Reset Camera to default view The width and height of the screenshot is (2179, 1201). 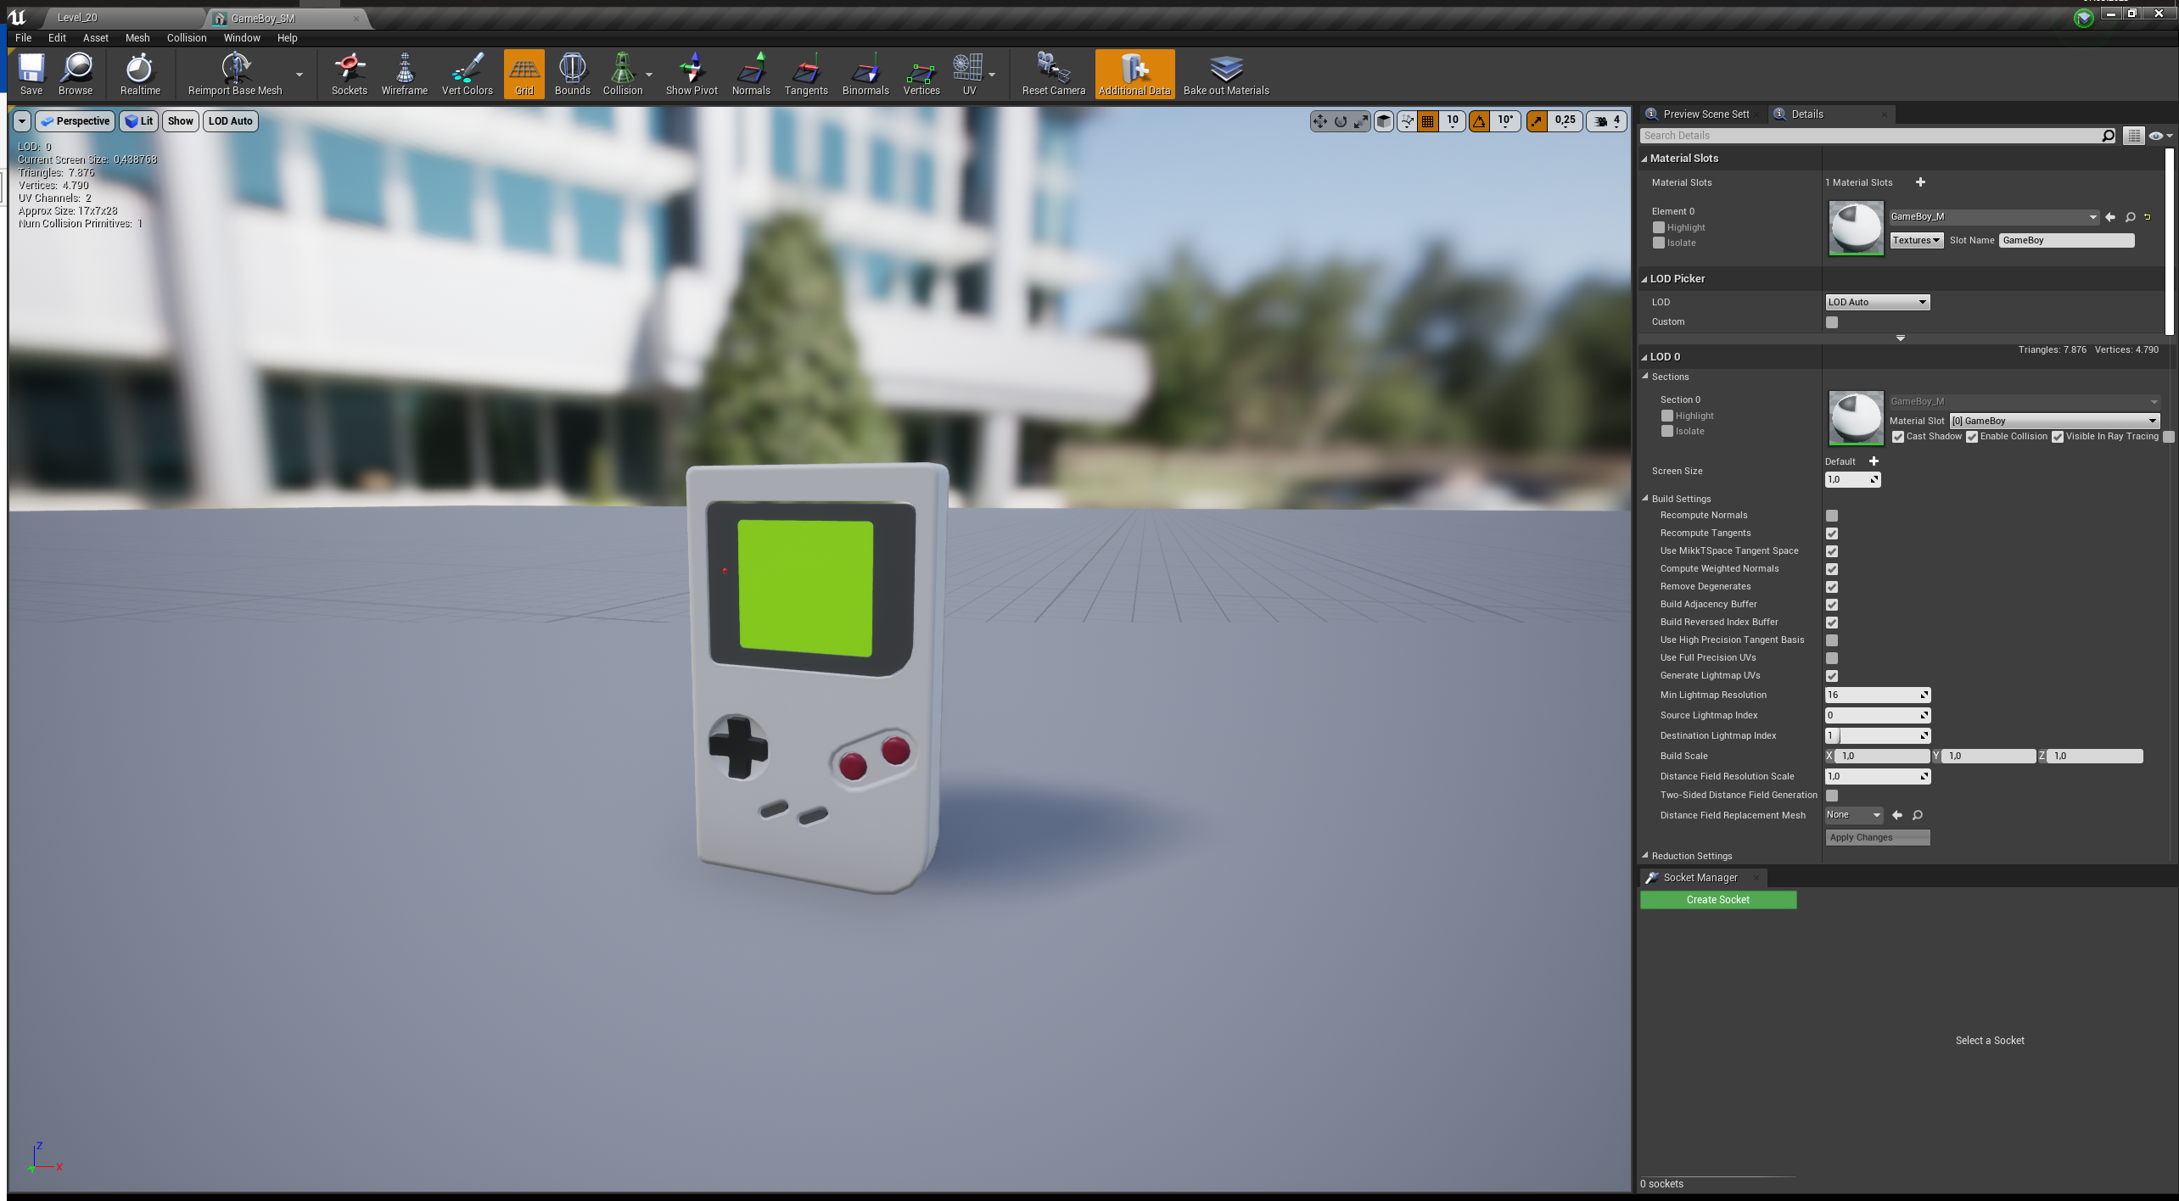point(1053,74)
